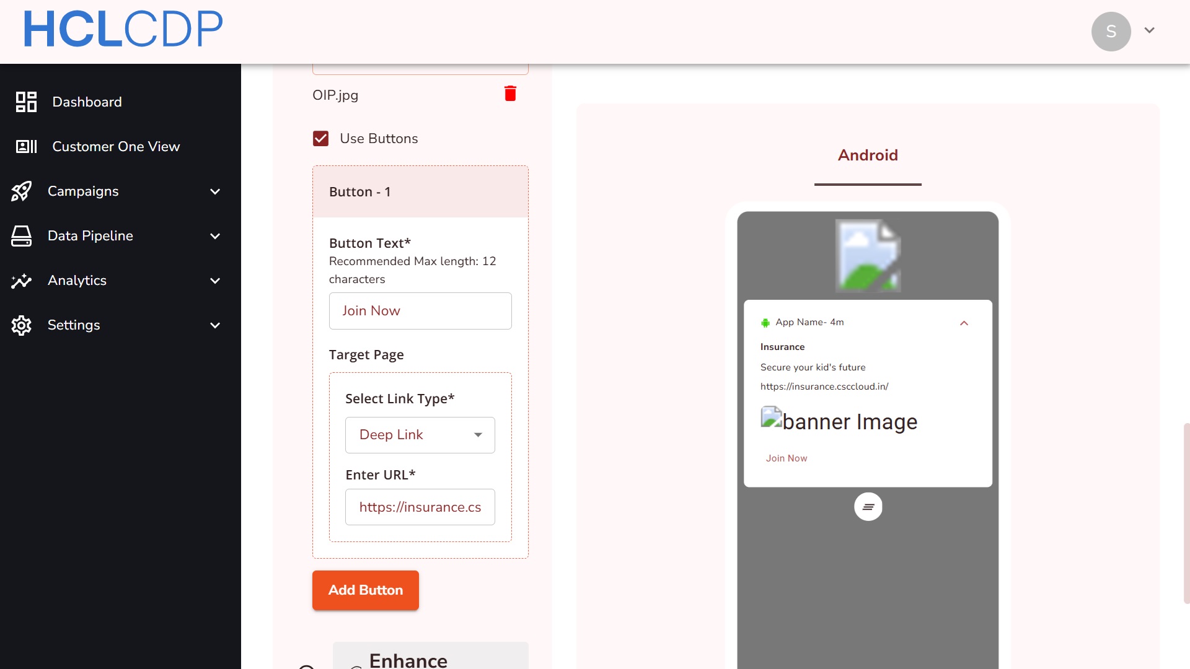Select the Android preview tab
The image size is (1190, 669).
pos(867,155)
